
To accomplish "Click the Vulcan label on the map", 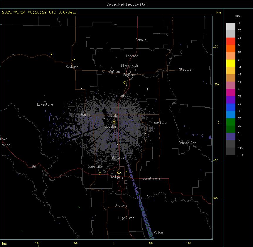I will click(159, 232).
